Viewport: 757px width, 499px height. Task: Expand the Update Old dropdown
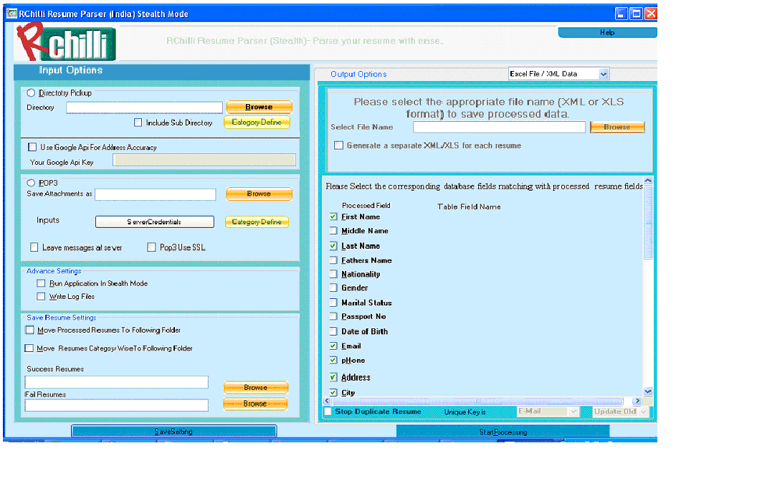pos(643,412)
